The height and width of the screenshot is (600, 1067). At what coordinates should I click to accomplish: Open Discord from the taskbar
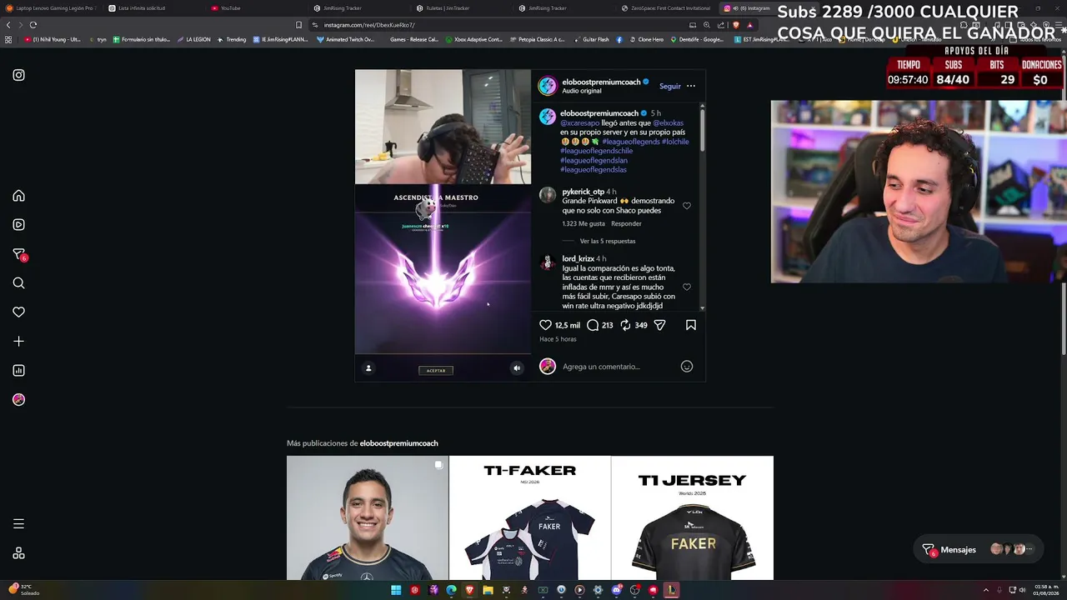(616, 590)
